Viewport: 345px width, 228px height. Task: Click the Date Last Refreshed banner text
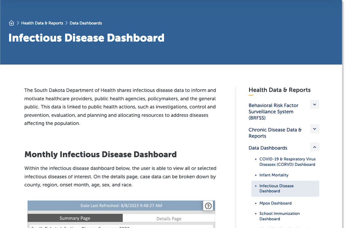(x=121, y=206)
